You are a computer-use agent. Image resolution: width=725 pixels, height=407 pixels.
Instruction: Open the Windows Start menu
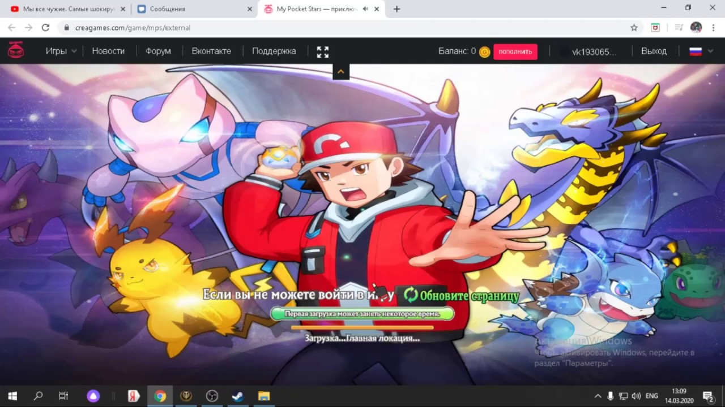point(12,396)
